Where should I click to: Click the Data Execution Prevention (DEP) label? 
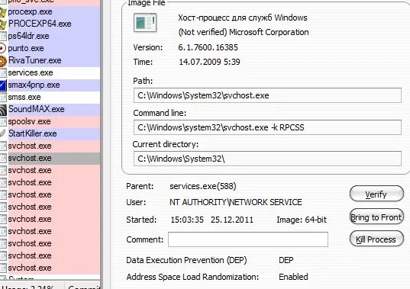(186, 260)
